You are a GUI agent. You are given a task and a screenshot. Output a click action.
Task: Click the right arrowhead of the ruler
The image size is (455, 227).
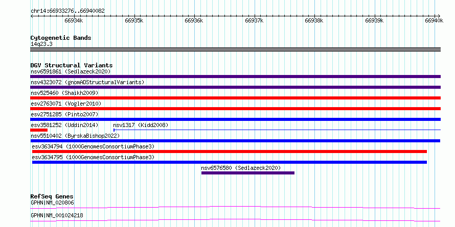pos(439,16)
